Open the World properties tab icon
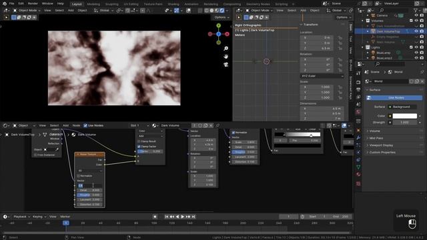 358,112
